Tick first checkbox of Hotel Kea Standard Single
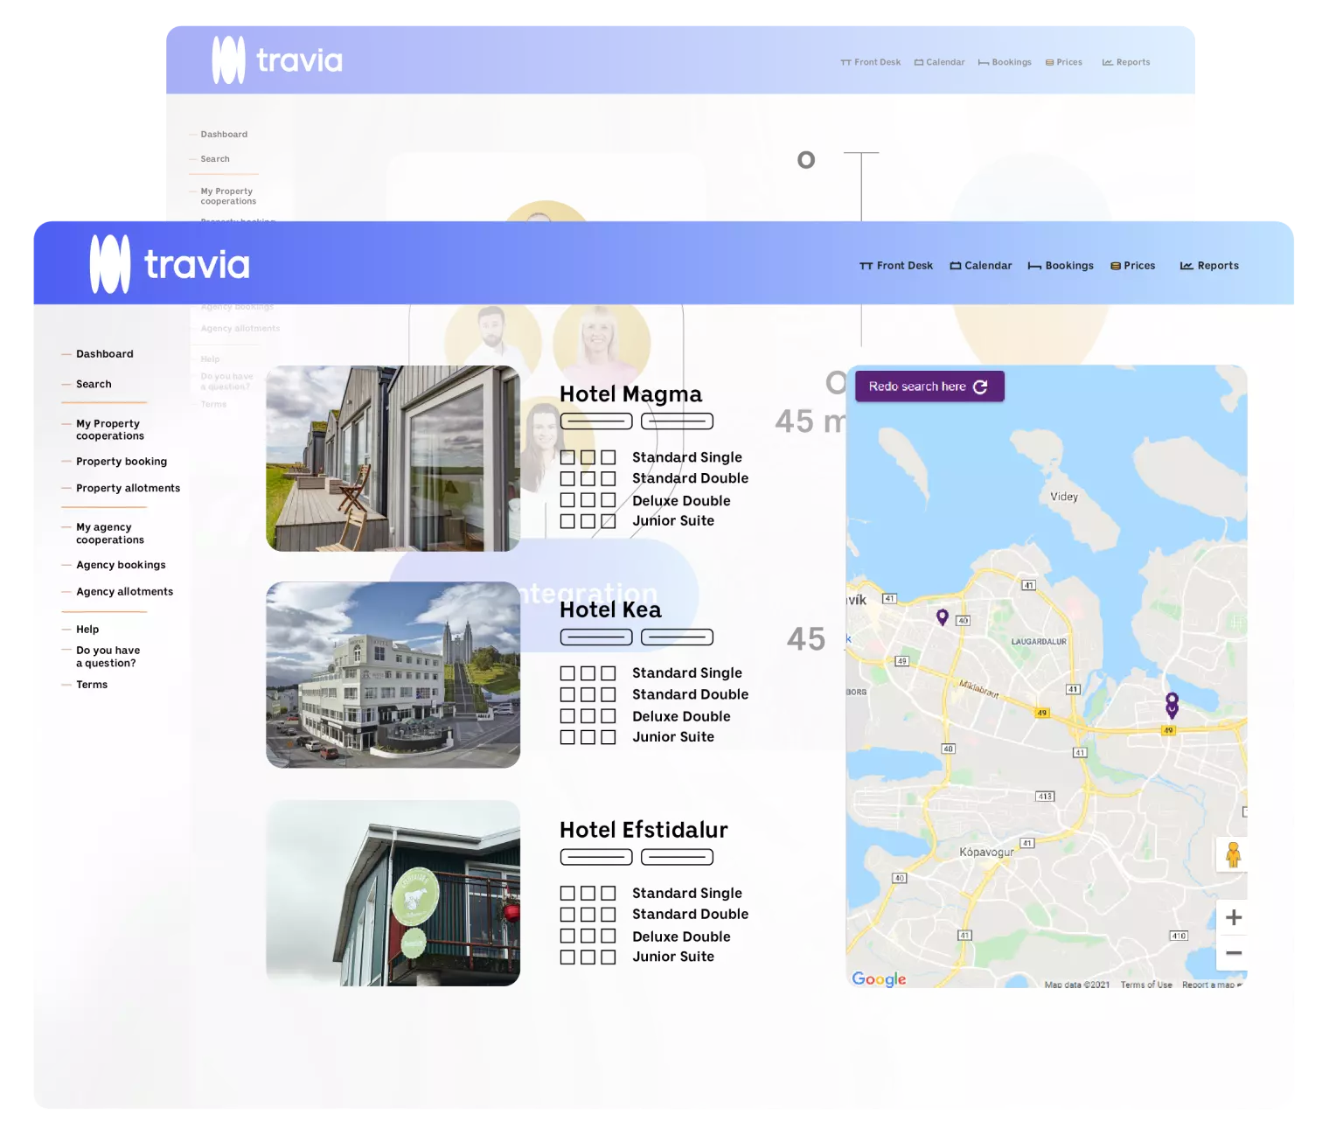1322x1135 pixels. tap(567, 673)
